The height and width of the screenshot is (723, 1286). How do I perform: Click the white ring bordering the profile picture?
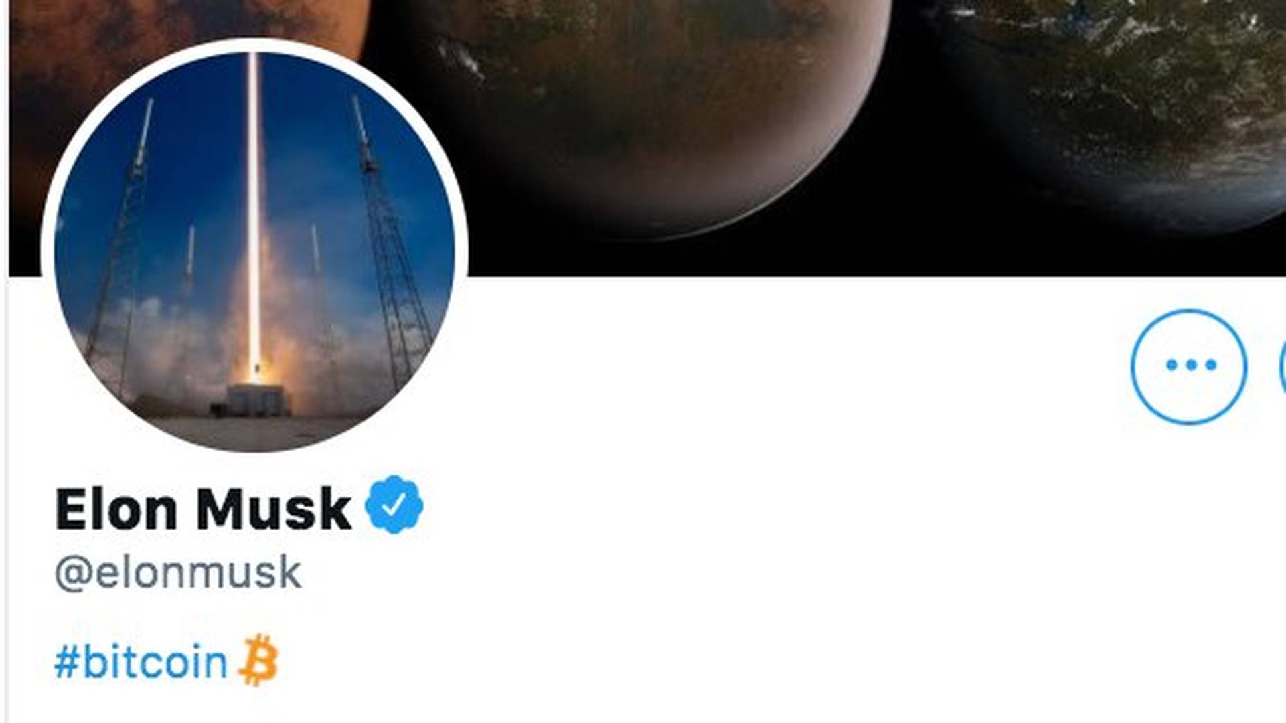click(254, 45)
